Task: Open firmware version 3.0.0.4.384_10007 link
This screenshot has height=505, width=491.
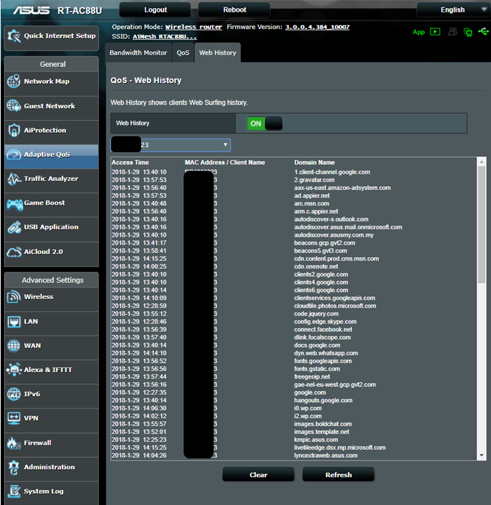Action: pyautogui.click(x=317, y=27)
